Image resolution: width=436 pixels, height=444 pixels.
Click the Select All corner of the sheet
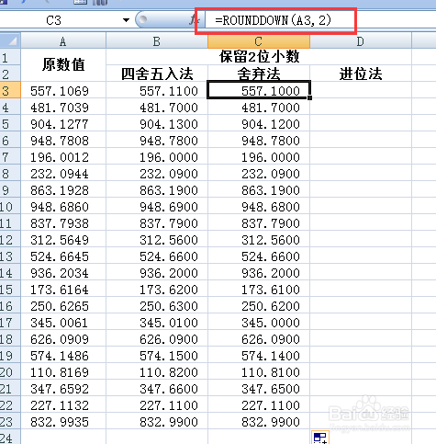10,41
